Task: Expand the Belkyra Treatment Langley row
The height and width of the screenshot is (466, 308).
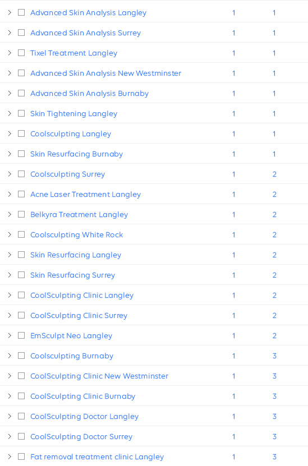Action: click(x=10, y=215)
